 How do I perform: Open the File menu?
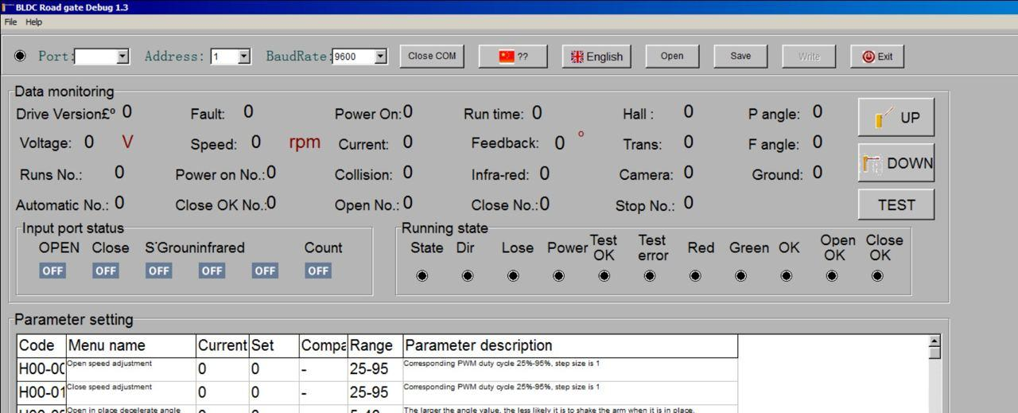(x=10, y=21)
